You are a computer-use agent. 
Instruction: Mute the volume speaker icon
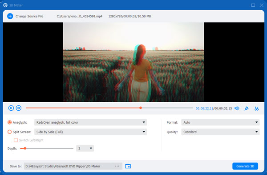coord(237,108)
